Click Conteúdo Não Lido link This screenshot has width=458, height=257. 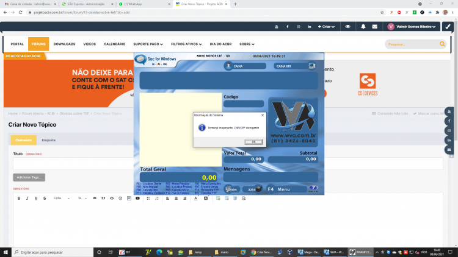(390, 114)
